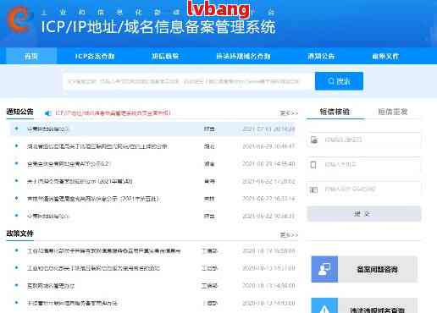Viewport: 437px width, 313px height.
Task: Focus the first field of the SMS form
Action: click(364, 140)
